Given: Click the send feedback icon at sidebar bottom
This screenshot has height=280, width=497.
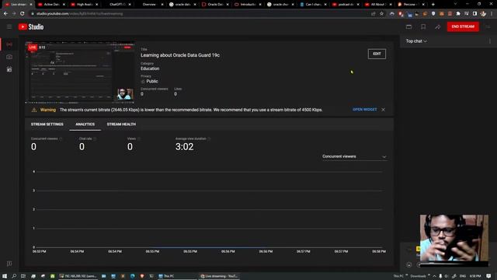Looking at the screenshot, I should pyautogui.click(x=9, y=264).
